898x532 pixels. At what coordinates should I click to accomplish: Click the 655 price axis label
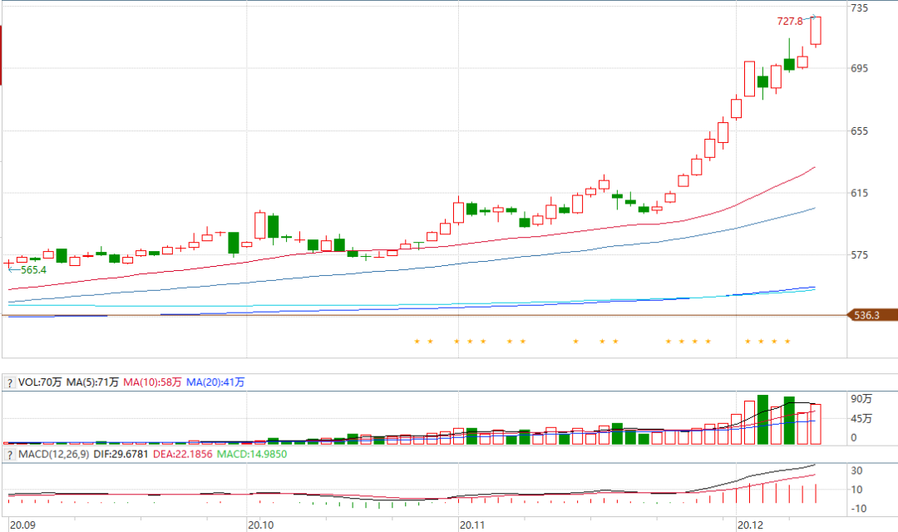click(x=859, y=131)
